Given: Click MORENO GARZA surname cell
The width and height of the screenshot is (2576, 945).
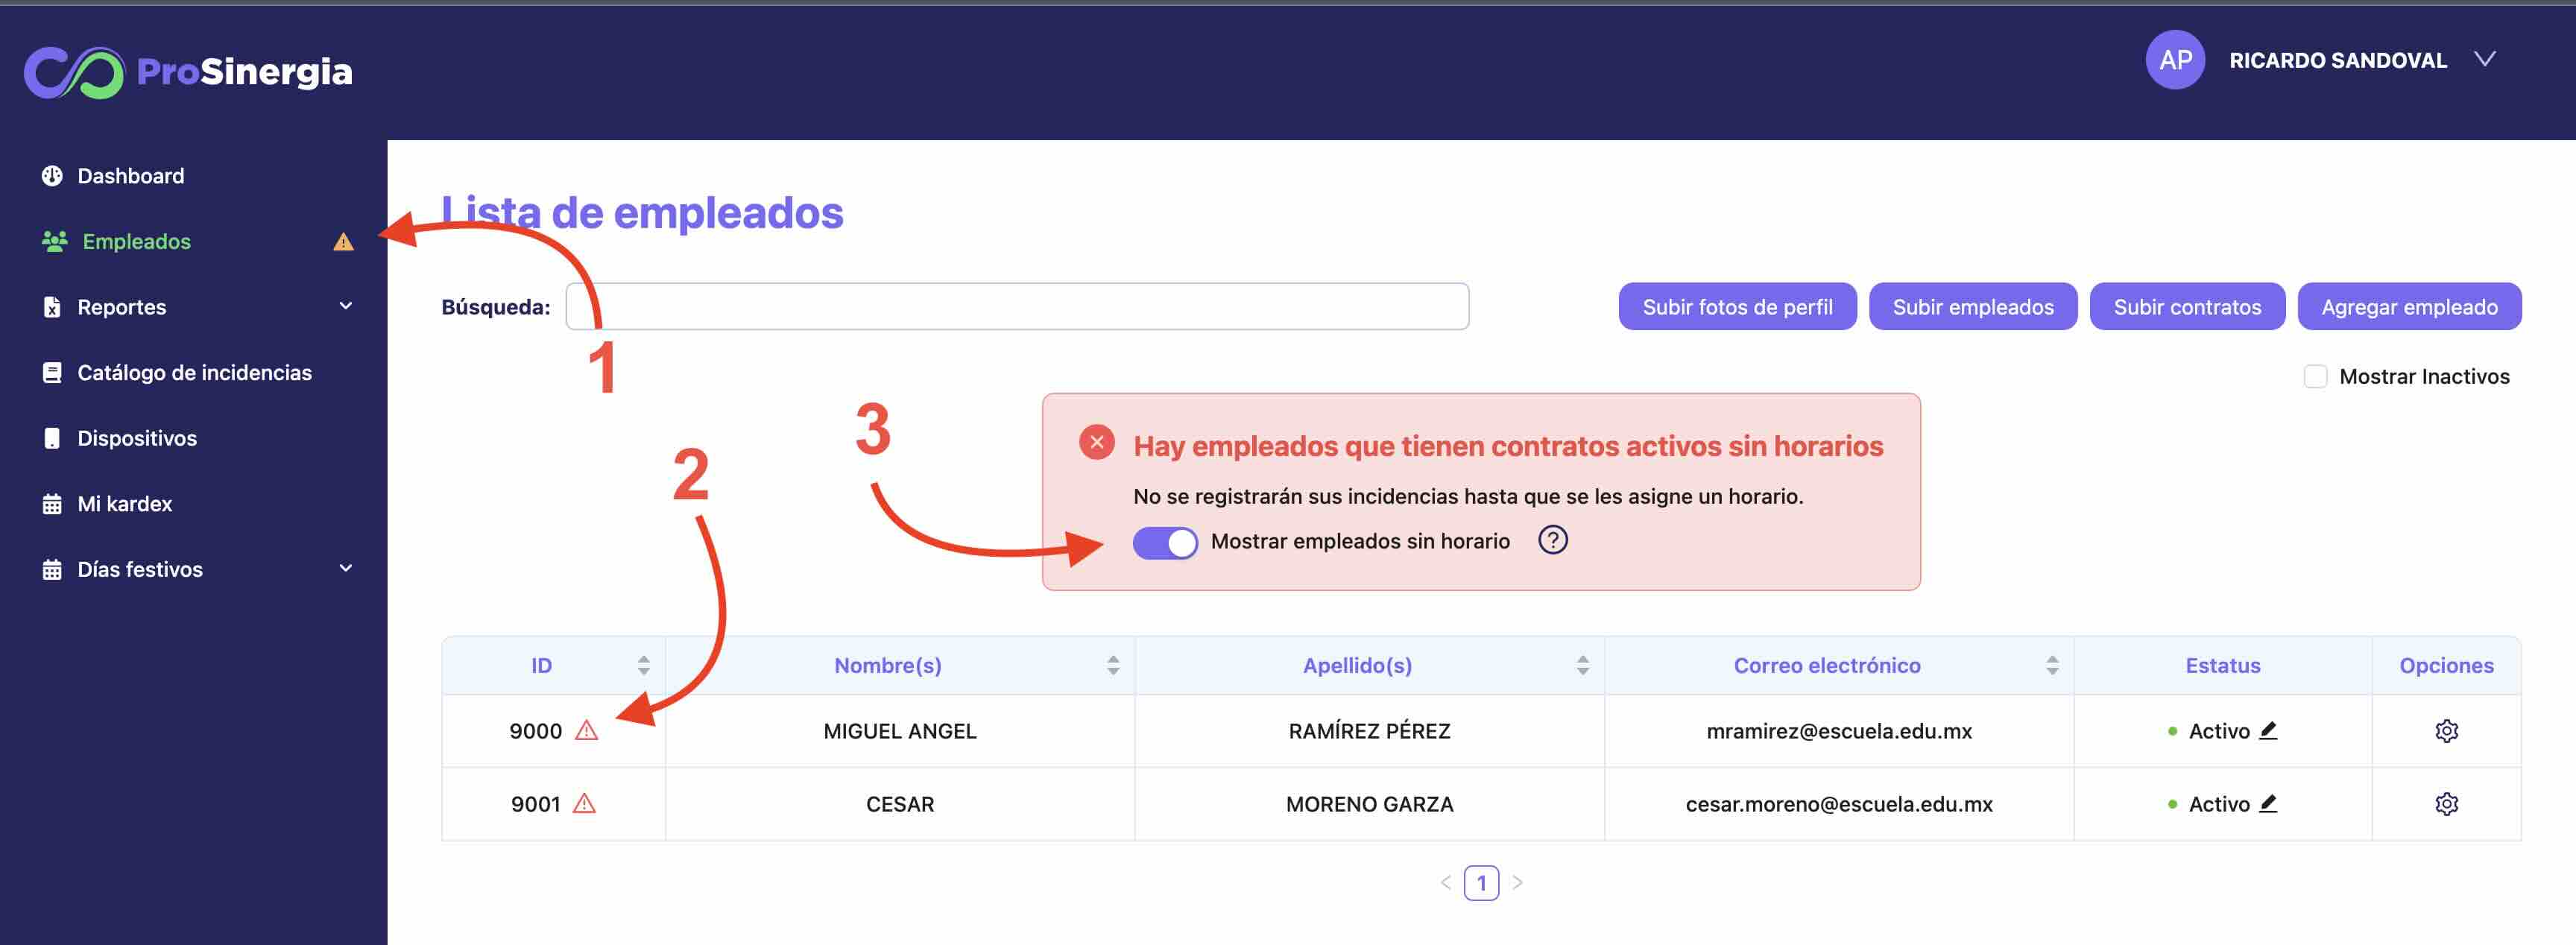Looking at the screenshot, I should pos(1369,804).
